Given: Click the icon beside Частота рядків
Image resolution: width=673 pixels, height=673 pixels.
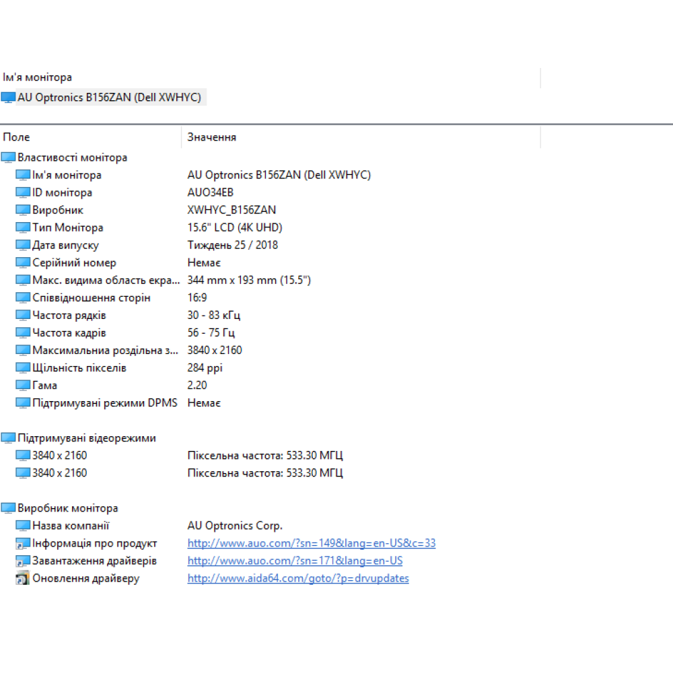Looking at the screenshot, I should pos(23,316).
